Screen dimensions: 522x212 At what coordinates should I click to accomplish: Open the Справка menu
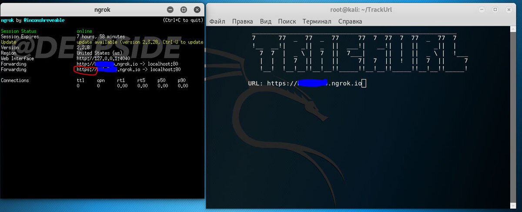(x=350, y=21)
